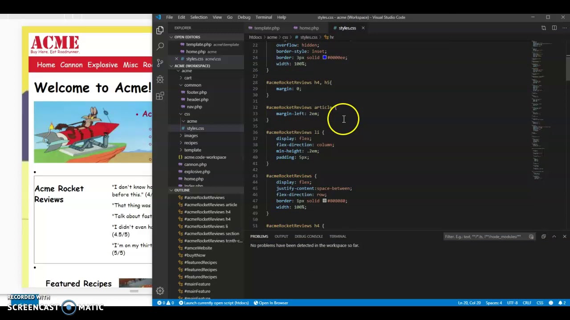The image size is (570, 320).
Task: Open the Edit menu
Action: tap(181, 17)
